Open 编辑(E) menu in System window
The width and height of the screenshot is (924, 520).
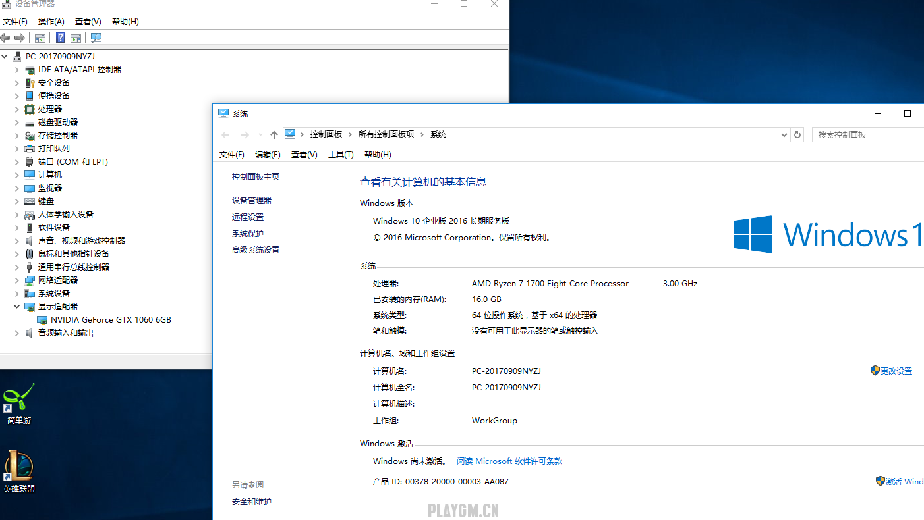[x=268, y=155]
